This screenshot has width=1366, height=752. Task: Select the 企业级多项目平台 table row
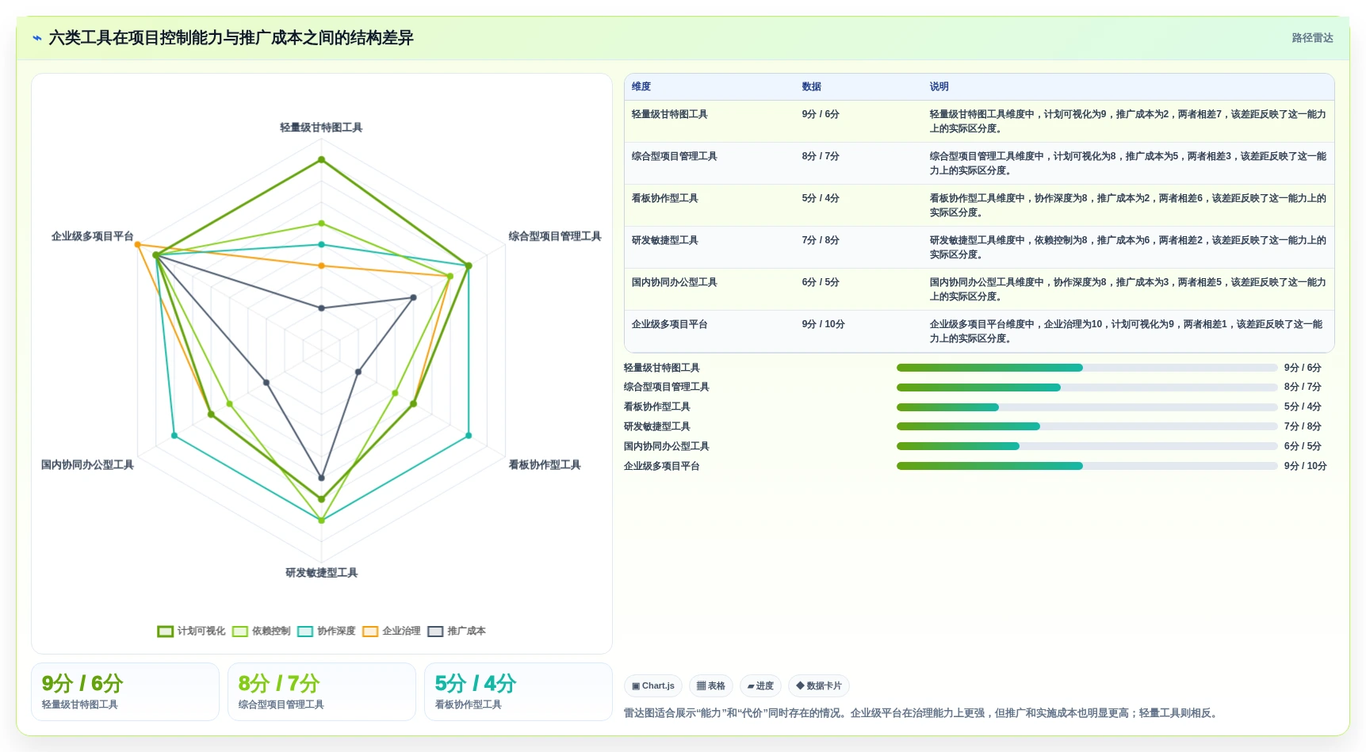pyautogui.click(x=979, y=331)
